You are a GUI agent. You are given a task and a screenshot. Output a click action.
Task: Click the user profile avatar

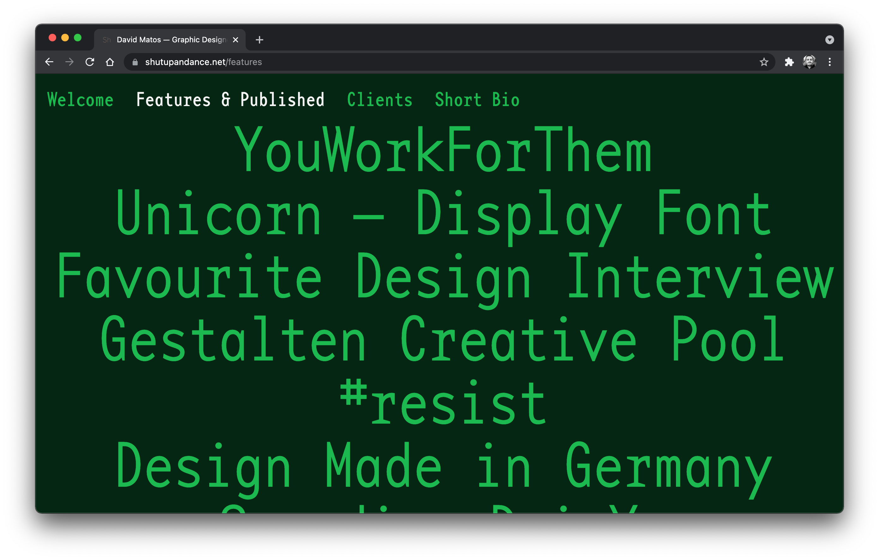pyautogui.click(x=809, y=62)
